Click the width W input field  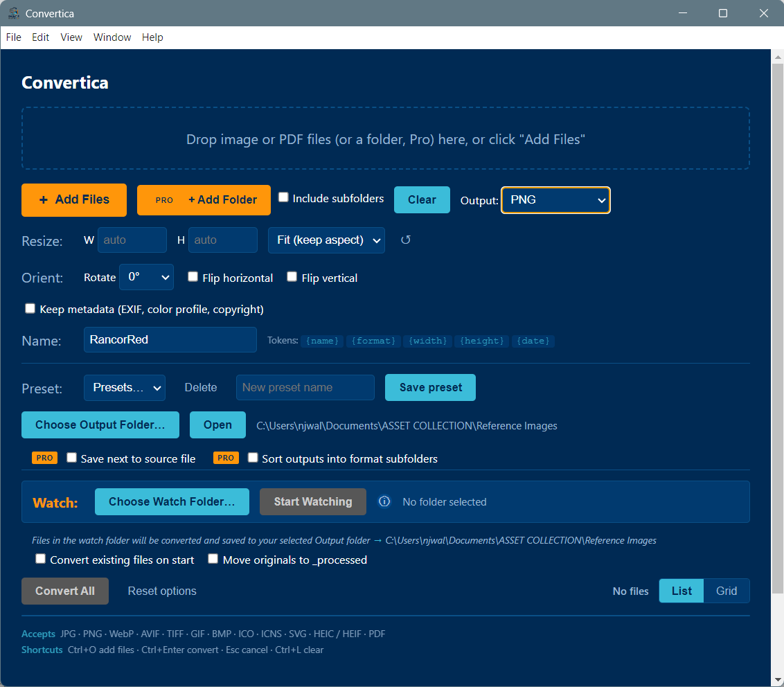[x=132, y=240]
